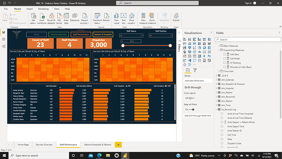Expand the Time Intel folder

point(219,71)
